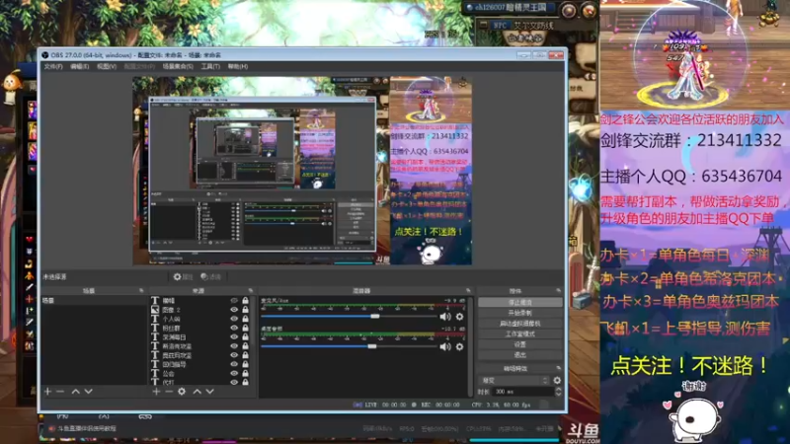Image resolution: width=790 pixels, height=444 pixels.
Task: Open the 场景集合(S) menu
Action: 178,66
